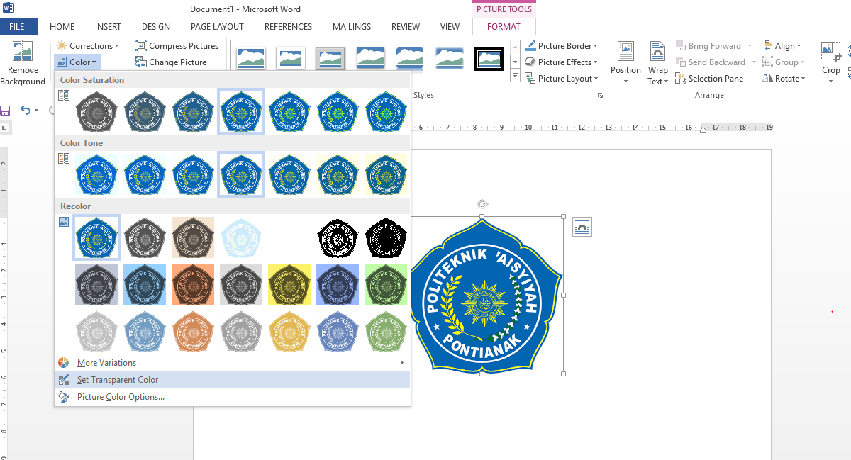Select the highest saturation thumbnail
This screenshot has height=460, width=851.
(x=386, y=111)
